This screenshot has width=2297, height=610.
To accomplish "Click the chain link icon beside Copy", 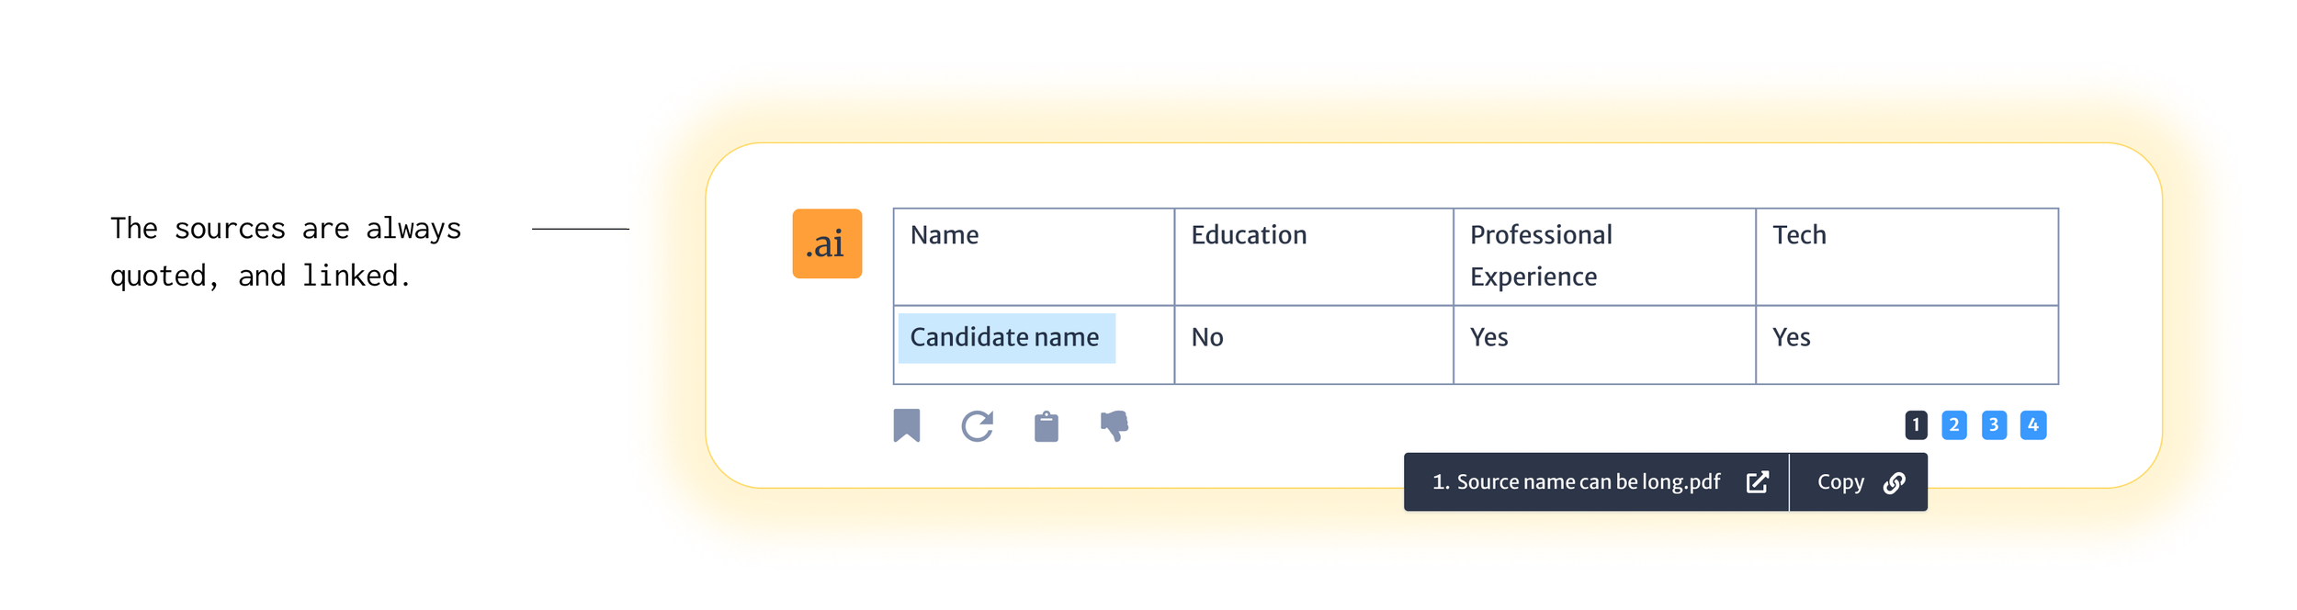I will (x=1894, y=483).
